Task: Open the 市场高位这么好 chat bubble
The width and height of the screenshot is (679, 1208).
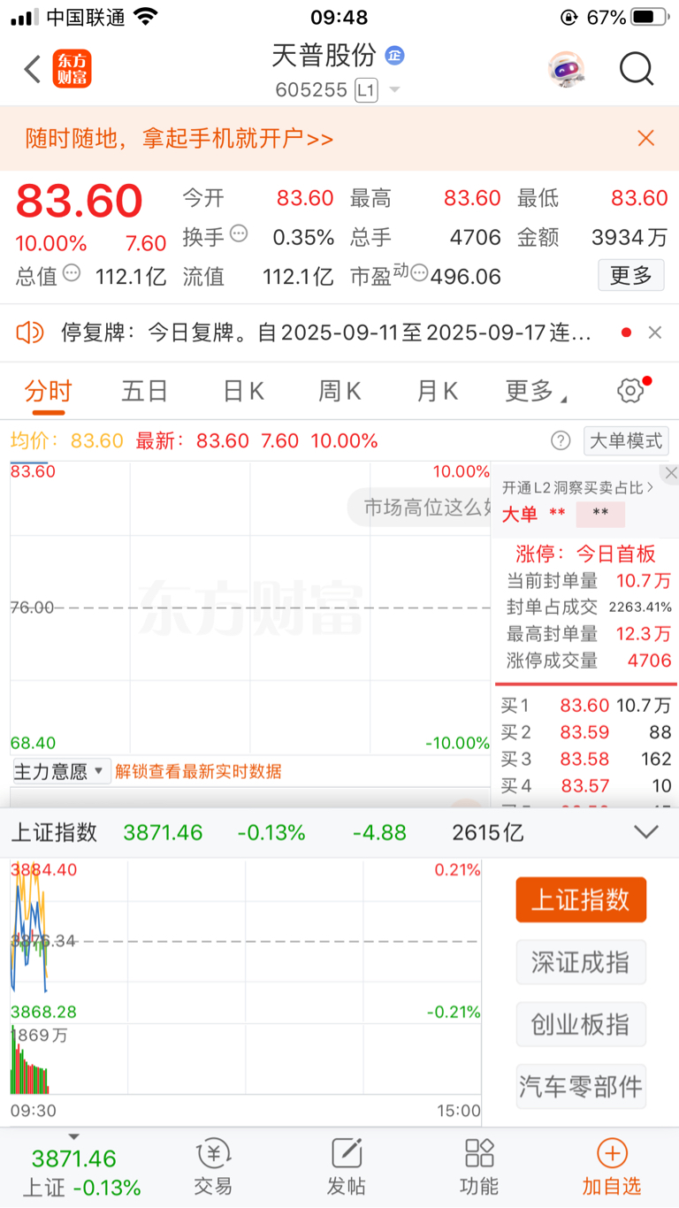Action: pyautogui.click(x=418, y=508)
